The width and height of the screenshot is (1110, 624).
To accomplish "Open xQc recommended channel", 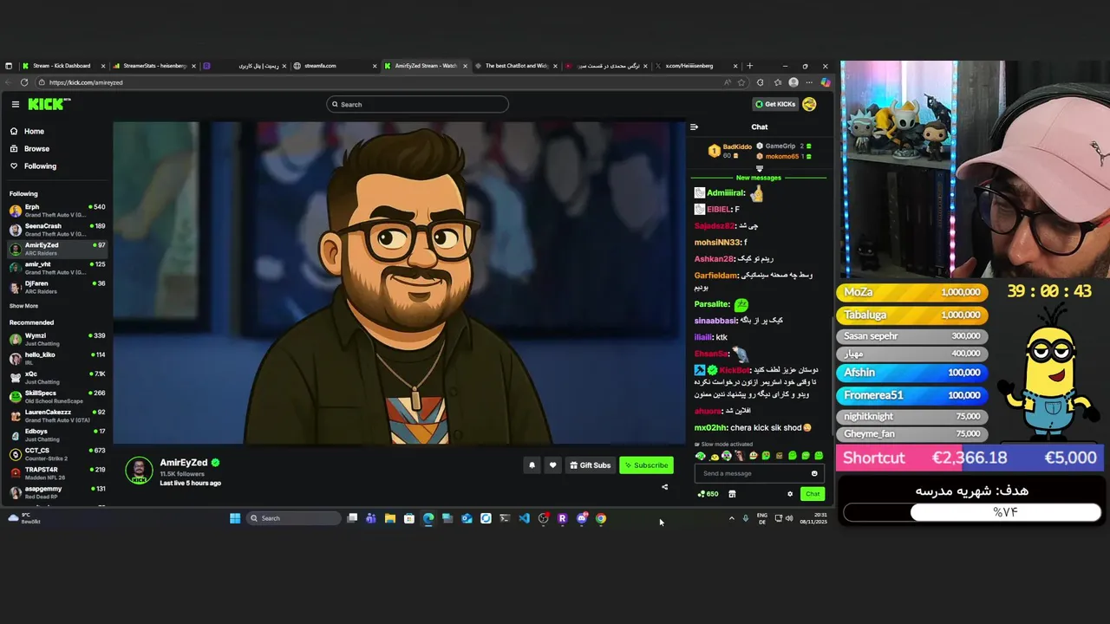I will tap(56, 377).
